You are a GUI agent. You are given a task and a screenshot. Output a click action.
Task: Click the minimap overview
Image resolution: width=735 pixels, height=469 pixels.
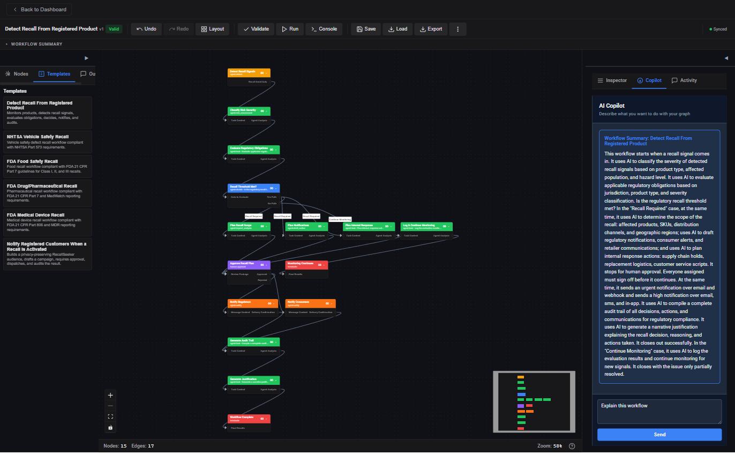(534, 401)
